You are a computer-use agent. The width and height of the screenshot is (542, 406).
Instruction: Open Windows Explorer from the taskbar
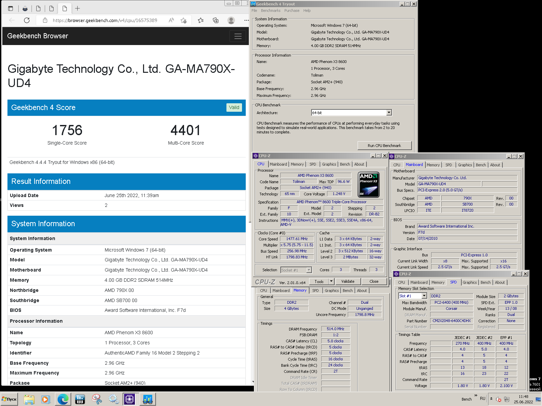point(29,400)
